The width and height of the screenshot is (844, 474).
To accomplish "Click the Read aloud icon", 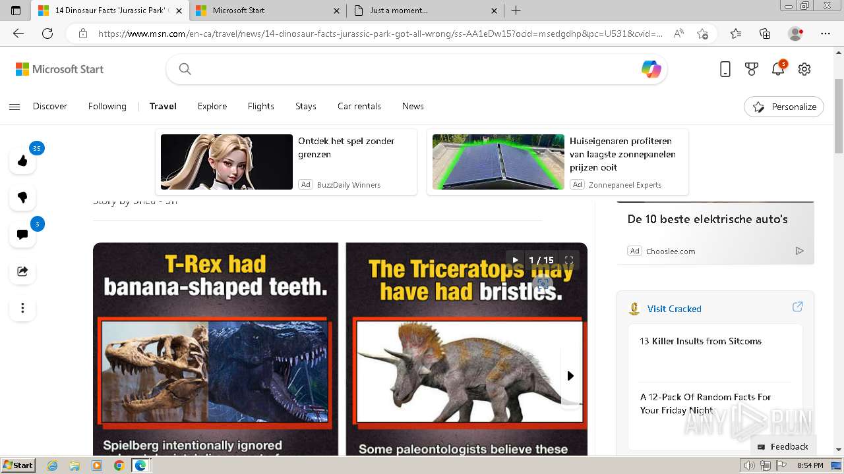I will pos(678,34).
